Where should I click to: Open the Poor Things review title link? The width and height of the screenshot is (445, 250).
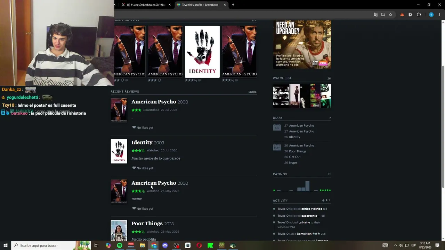coord(147,223)
